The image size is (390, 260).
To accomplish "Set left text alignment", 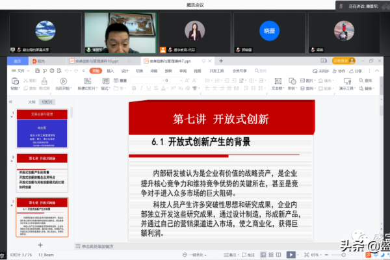I will click(207, 88).
